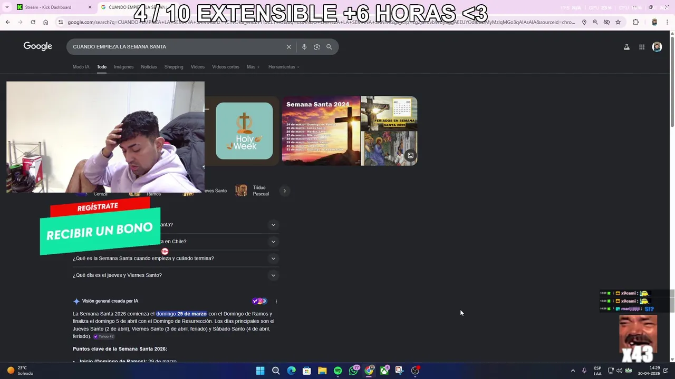Open the Semana Santa 2024 image thumbnail
This screenshot has width=675, height=379.
(x=321, y=131)
